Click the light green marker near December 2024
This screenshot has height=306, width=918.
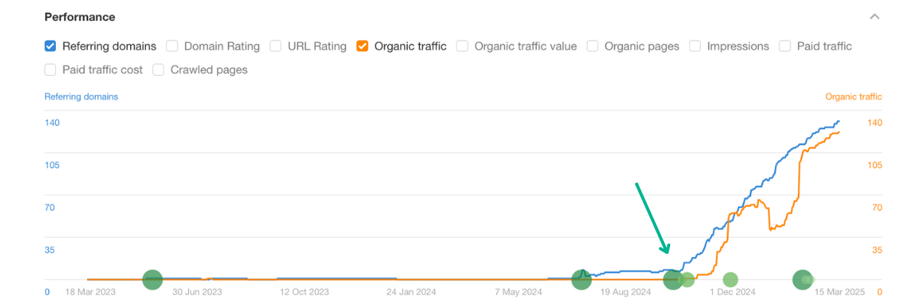731,280
